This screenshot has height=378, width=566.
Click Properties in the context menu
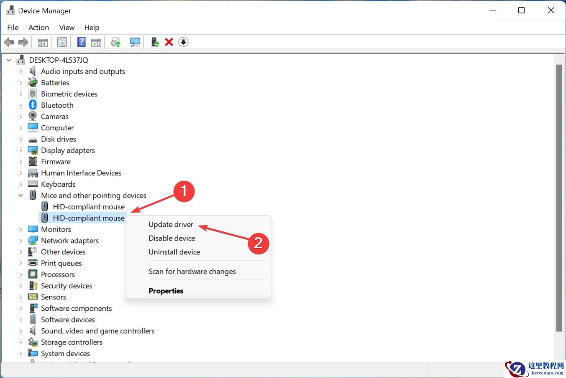click(166, 291)
